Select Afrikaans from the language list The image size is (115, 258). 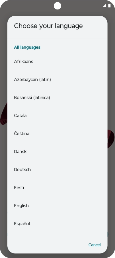coord(57,62)
